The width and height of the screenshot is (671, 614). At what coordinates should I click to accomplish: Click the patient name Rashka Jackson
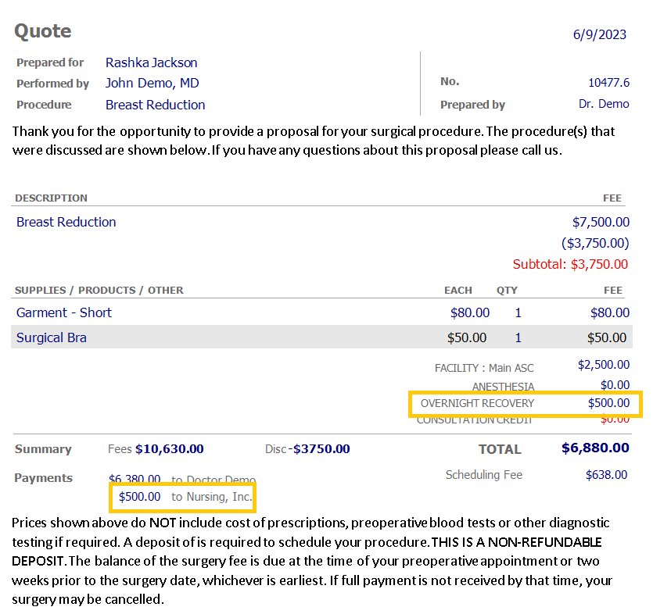151,62
